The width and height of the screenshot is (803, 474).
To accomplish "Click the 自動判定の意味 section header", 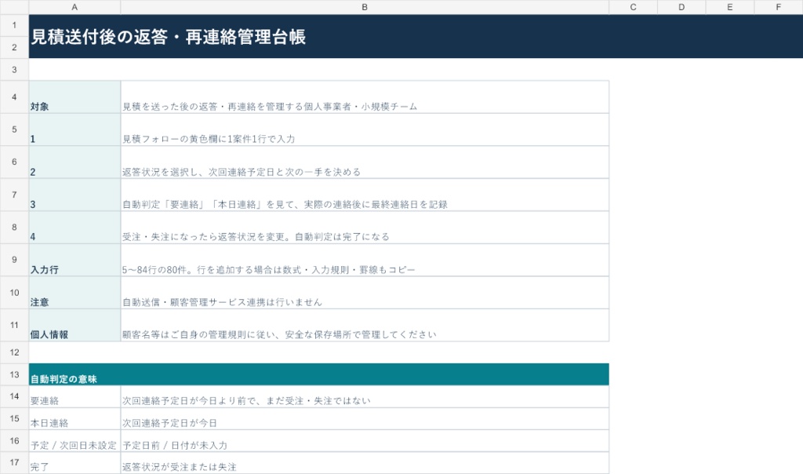I will (x=318, y=374).
